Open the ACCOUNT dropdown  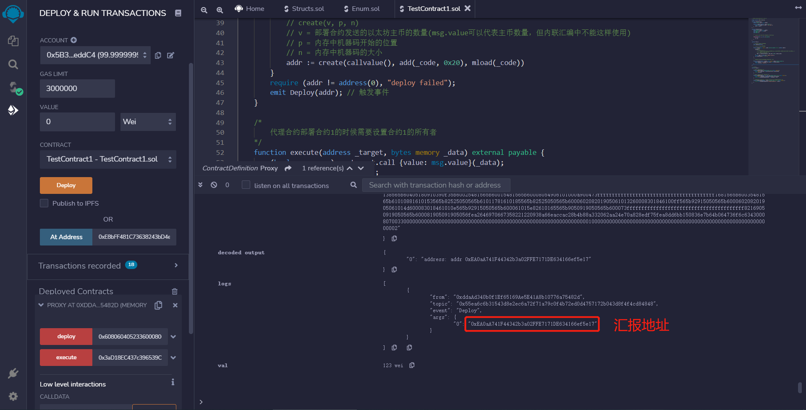coord(95,55)
